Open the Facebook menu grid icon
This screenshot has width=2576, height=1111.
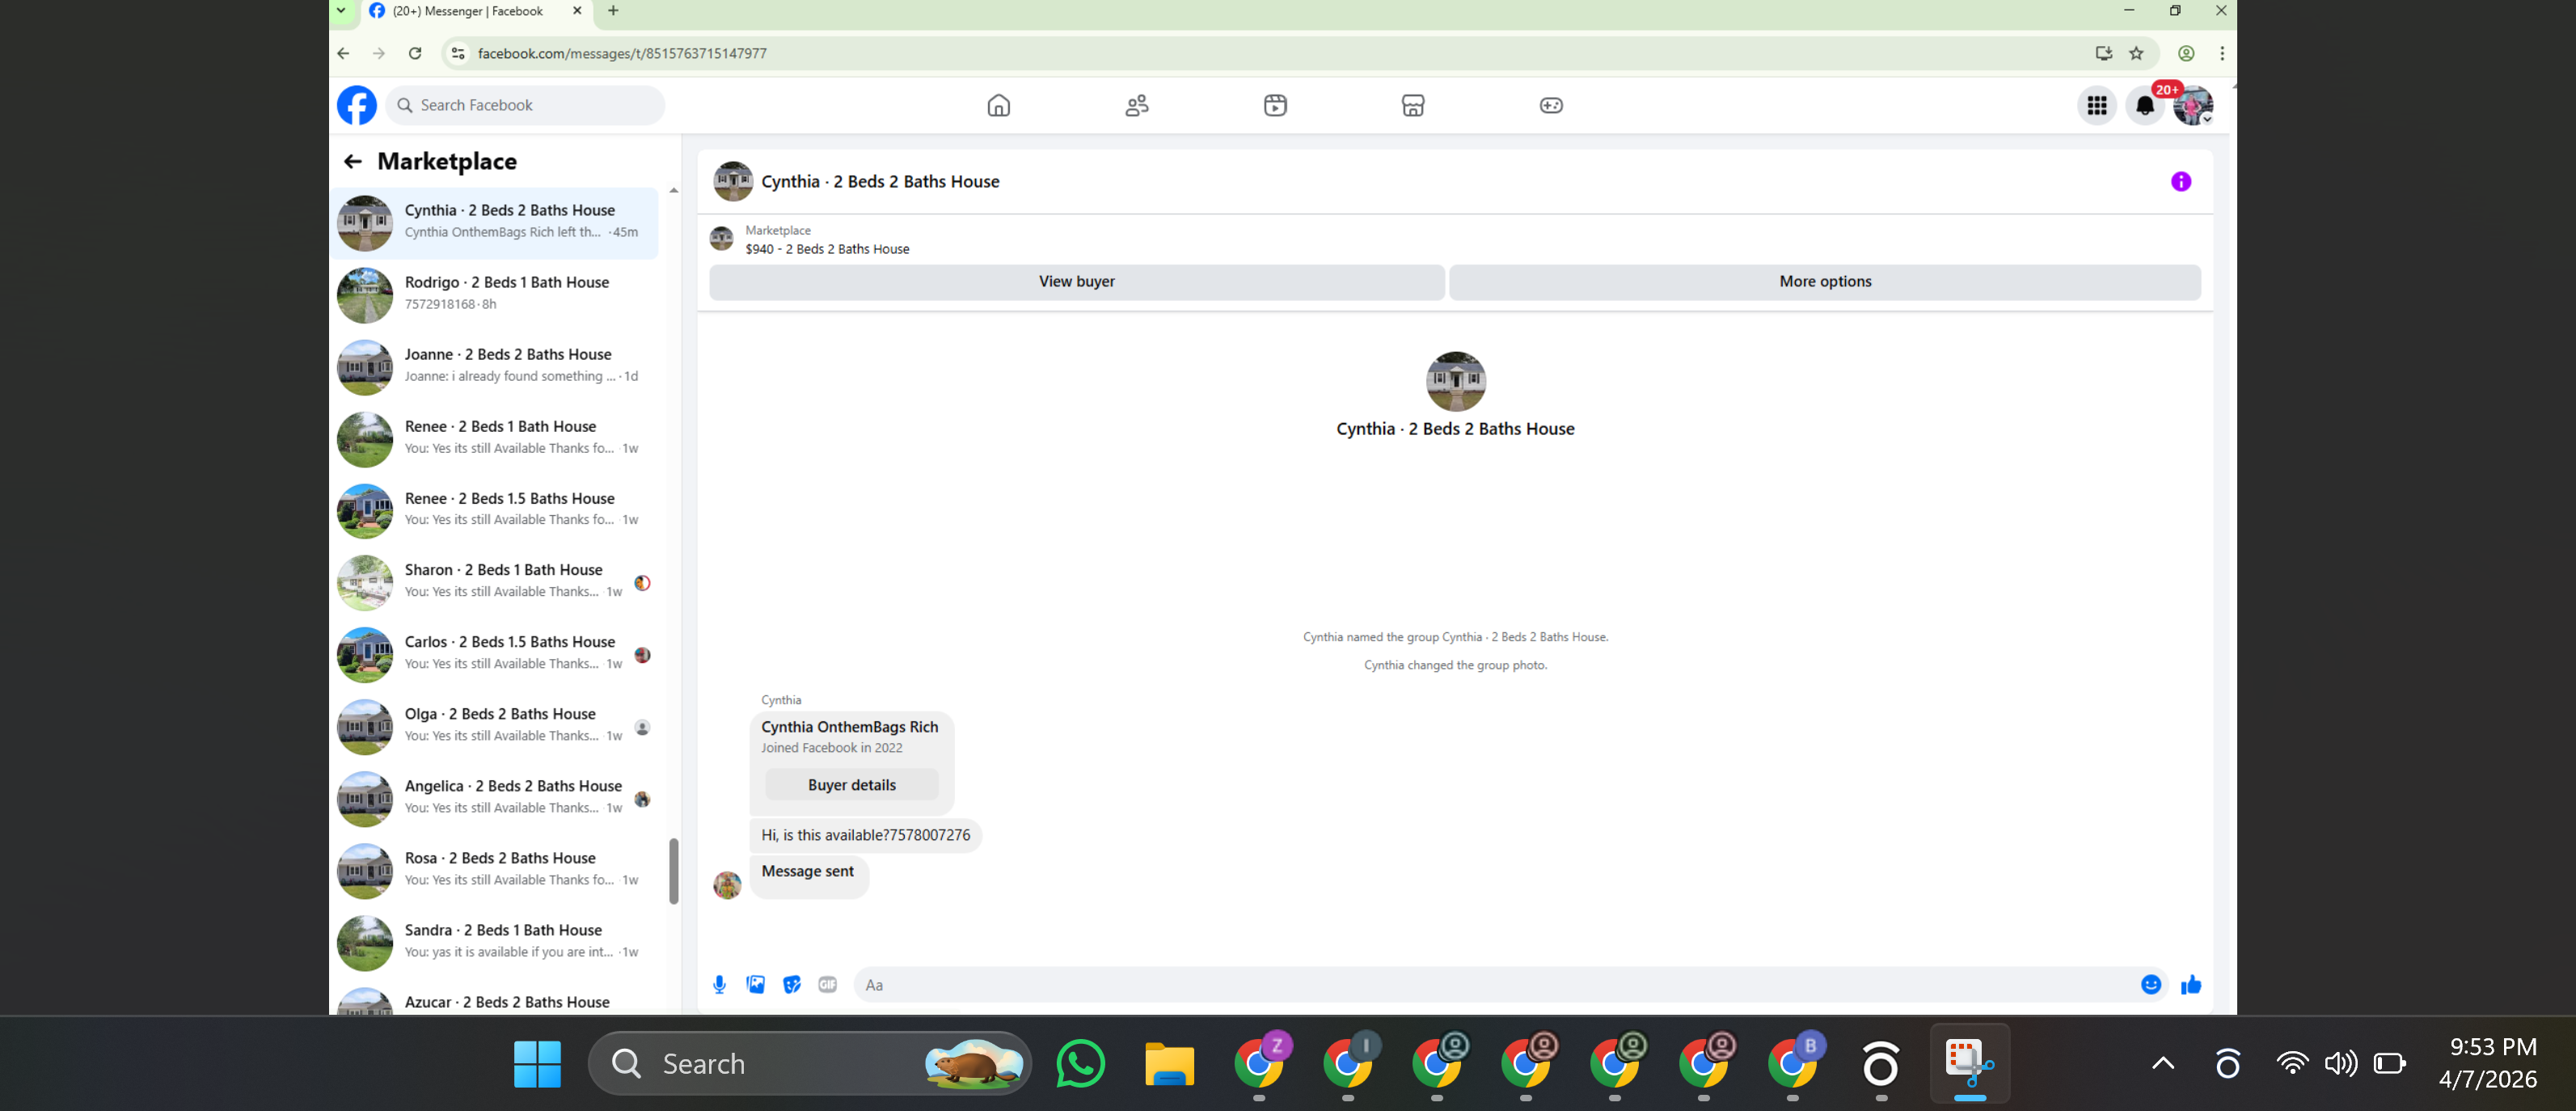[x=2097, y=105]
